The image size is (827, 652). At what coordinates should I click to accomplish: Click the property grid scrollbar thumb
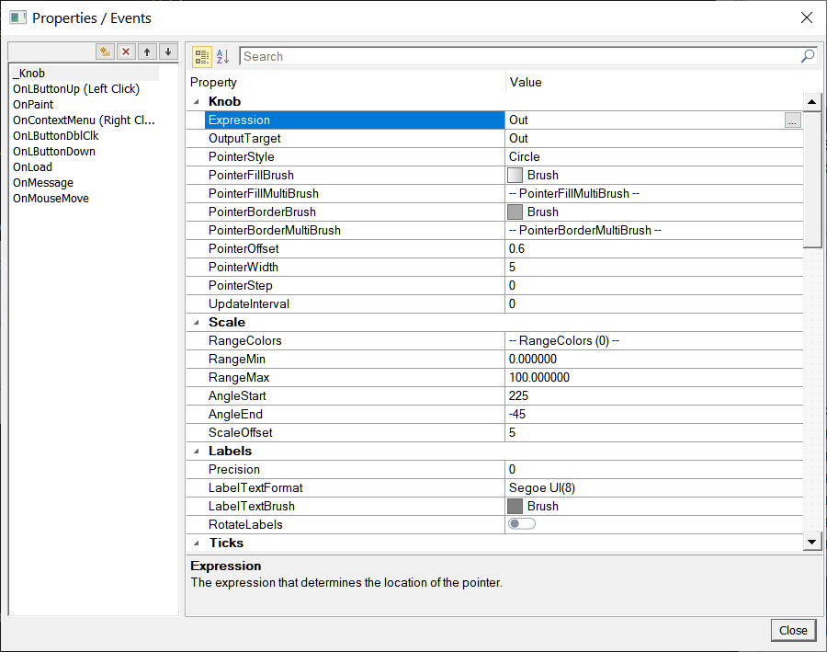click(x=811, y=179)
